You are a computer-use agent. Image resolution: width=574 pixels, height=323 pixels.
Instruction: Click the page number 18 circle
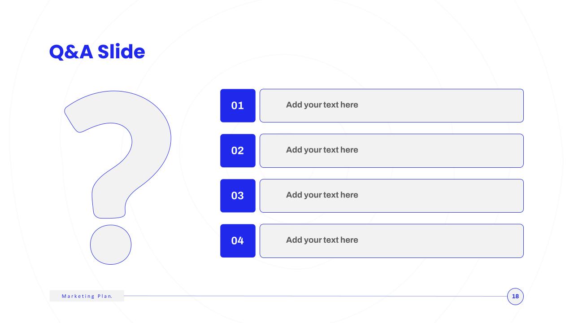pyautogui.click(x=515, y=296)
